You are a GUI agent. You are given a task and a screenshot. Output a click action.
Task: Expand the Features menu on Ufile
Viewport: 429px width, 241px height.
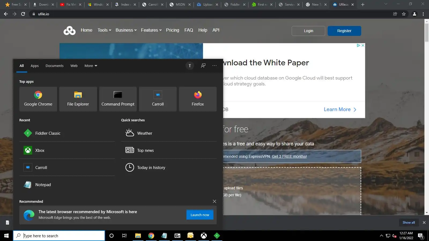[151, 30]
